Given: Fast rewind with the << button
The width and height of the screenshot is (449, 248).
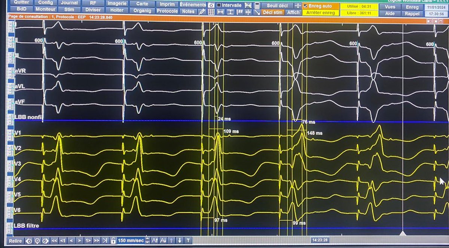Looking at the screenshot, I should point(54,241).
